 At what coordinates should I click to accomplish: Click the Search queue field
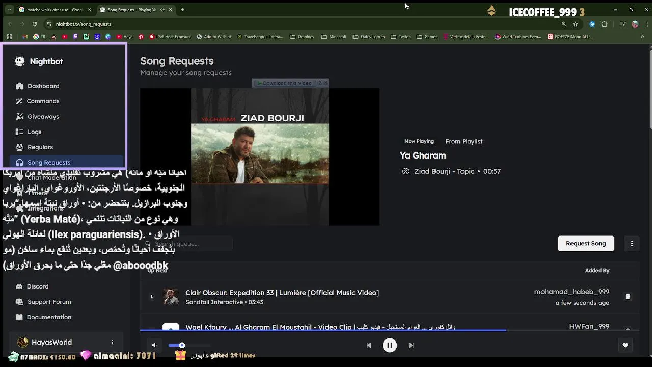pos(186,244)
